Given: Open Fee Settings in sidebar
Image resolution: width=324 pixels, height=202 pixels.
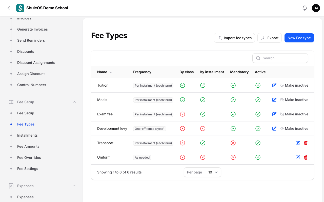Looking at the screenshot, I should point(28,169).
